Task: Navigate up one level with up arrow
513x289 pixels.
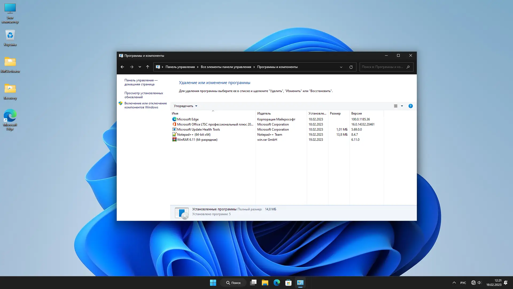Action: click(147, 67)
